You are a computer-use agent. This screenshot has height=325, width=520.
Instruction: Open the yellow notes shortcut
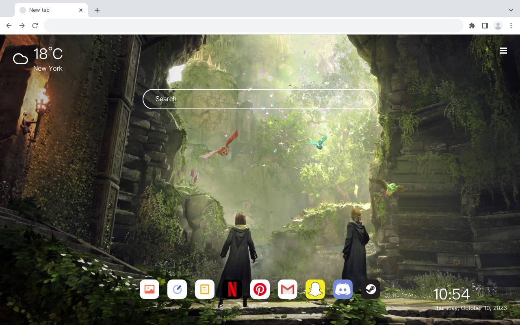pos(205,289)
